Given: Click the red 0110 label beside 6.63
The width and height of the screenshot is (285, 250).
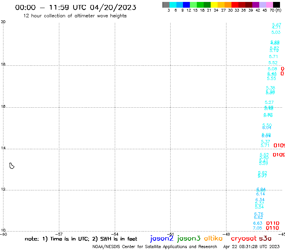Looking at the screenshot, I should [273, 223].
